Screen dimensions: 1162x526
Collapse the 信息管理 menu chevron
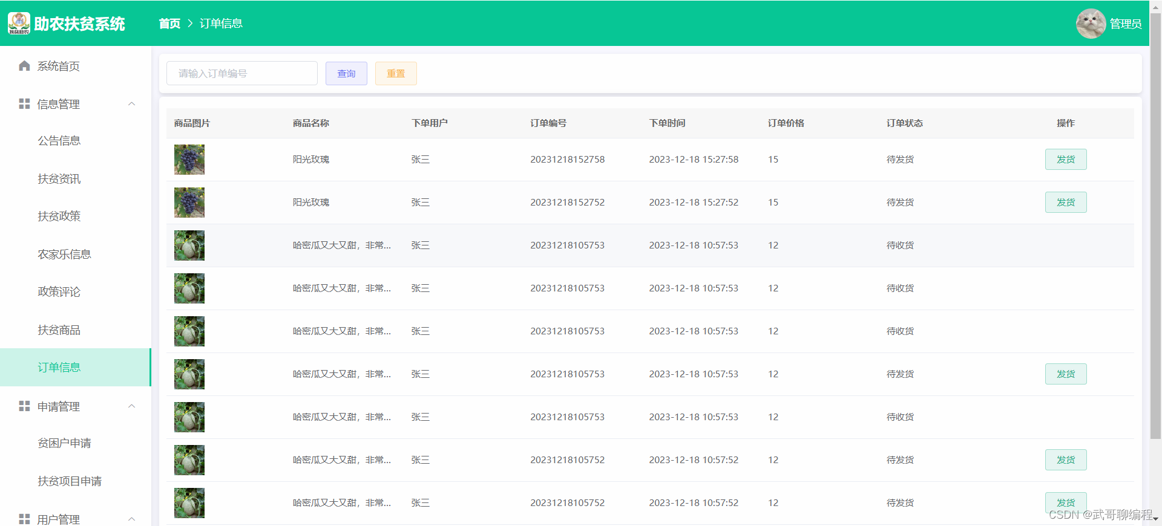coord(132,104)
